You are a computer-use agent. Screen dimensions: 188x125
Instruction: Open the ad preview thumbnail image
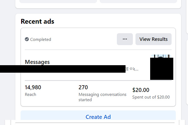tap(162, 68)
